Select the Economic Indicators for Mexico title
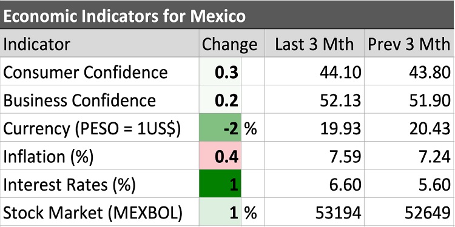The image size is (455, 227). click(124, 16)
